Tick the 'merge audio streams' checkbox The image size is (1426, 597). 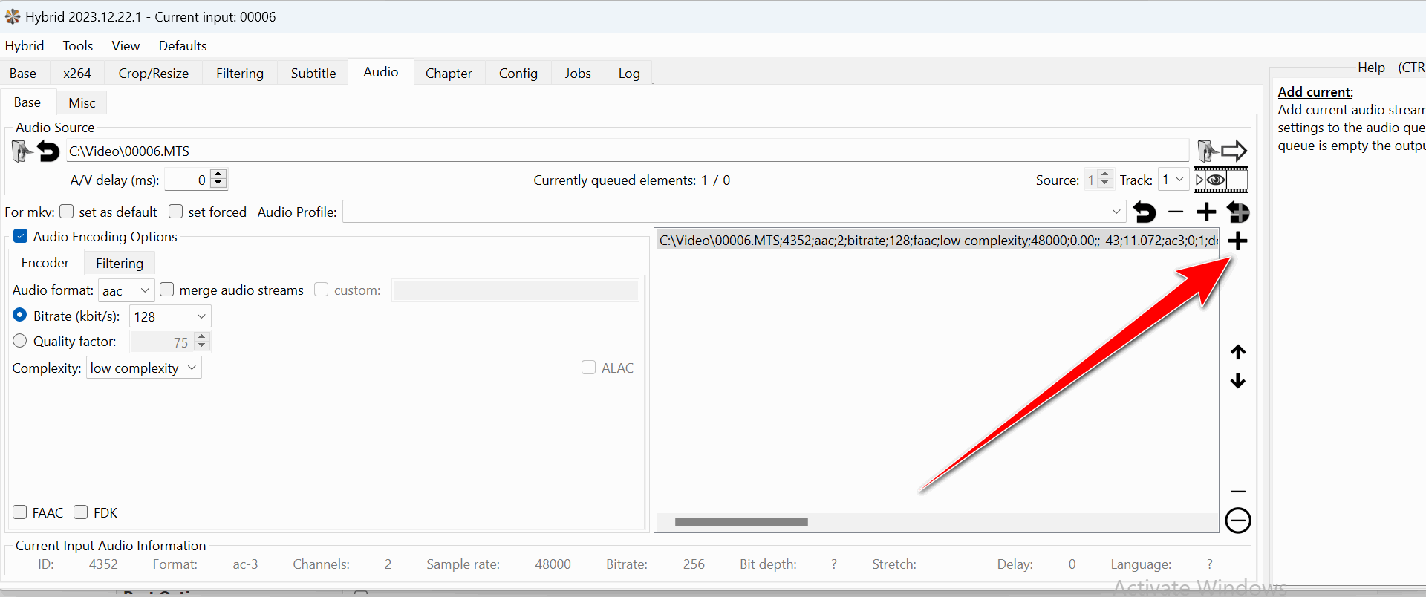point(167,290)
